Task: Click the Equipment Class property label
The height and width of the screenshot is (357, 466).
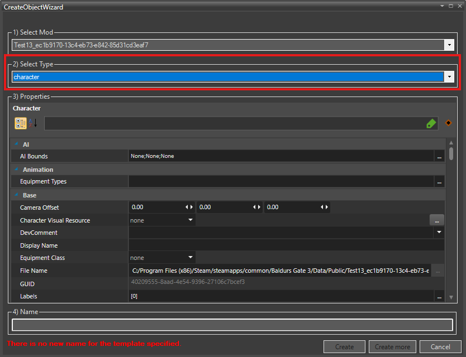Action: point(42,258)
